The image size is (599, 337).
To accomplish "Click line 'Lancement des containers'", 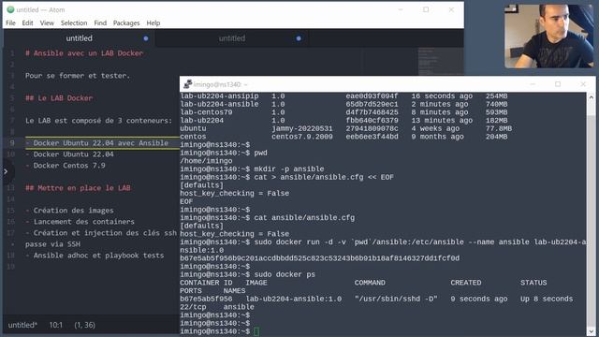I will click(x=84, y=222).
